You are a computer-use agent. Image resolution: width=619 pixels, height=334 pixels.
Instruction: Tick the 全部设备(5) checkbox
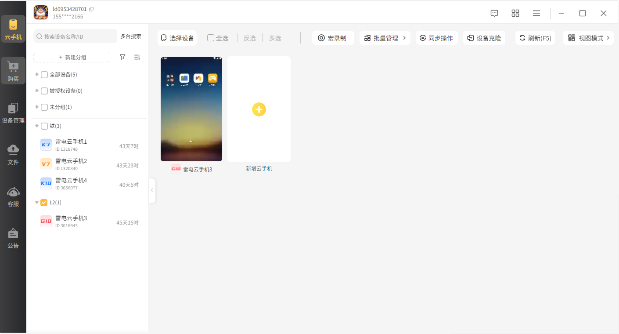(44, 75)
